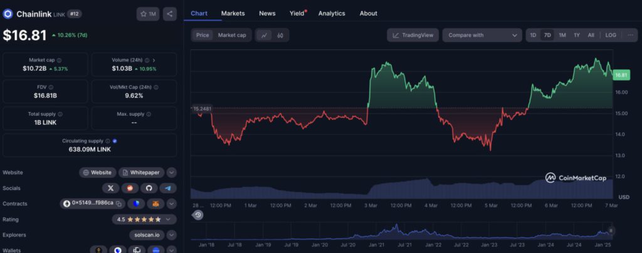Click the Volume (24h) info icon
This screenshot has height=253, width=642.
pos(147,60)
